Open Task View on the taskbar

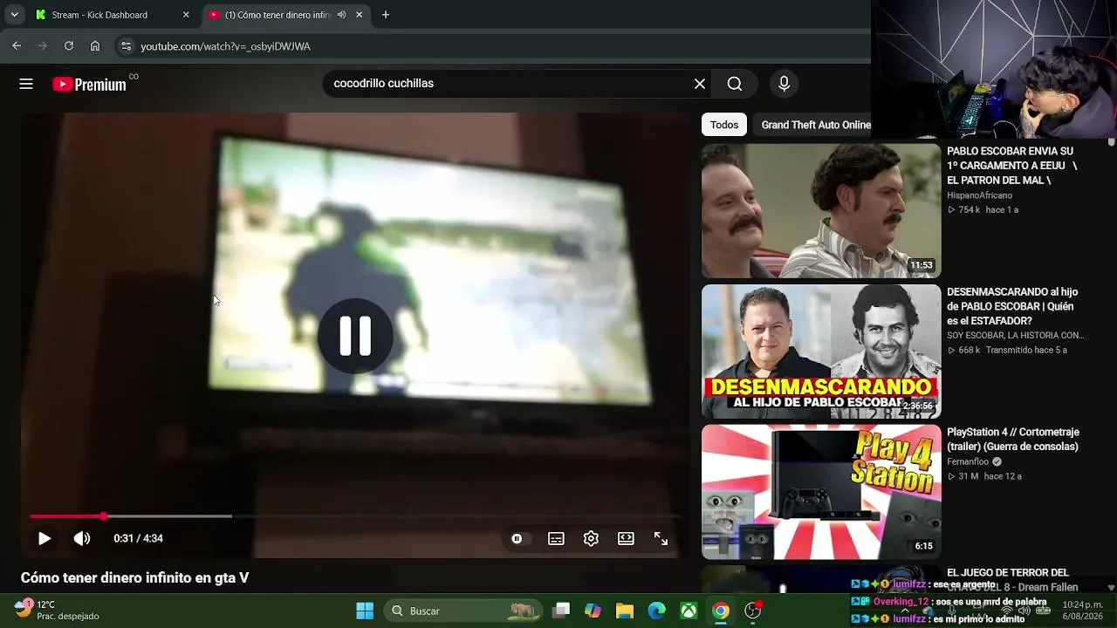(561, 611)
